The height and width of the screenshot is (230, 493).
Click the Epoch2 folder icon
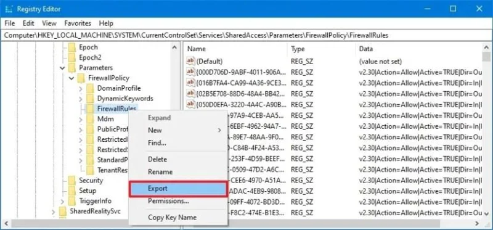tap(72, 57)
